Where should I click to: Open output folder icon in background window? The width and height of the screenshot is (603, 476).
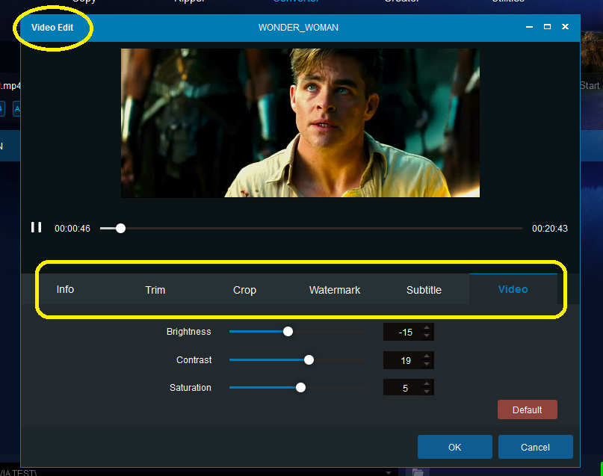coord(418,472)
